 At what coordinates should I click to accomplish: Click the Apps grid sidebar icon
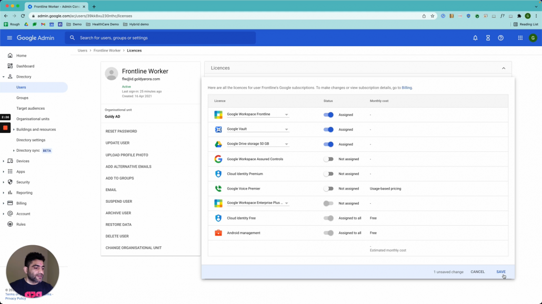pos(10,172)
